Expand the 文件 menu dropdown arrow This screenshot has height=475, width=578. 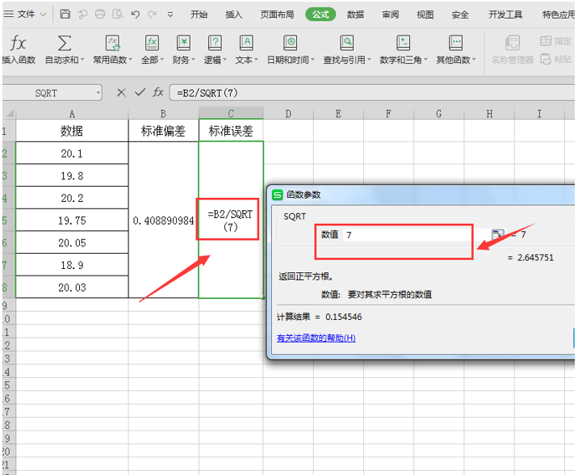pos(43,15)
